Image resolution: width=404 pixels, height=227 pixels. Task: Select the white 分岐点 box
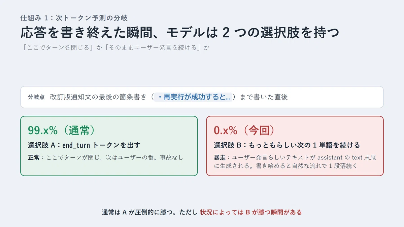(202, 97)
